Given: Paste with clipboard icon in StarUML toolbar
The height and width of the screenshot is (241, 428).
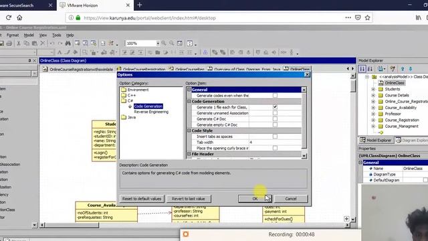Looking at the screenshot, I should click(x=35, y=44).
